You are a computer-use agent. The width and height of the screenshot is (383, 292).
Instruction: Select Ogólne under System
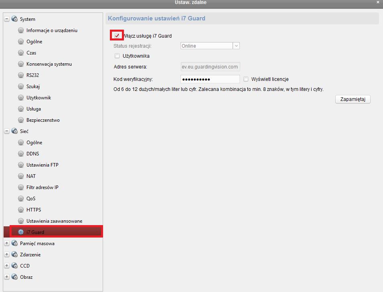pos(34,42)
